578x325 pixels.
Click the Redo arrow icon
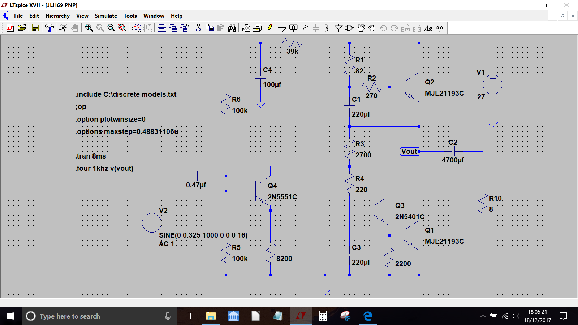(x=394, y=28)
